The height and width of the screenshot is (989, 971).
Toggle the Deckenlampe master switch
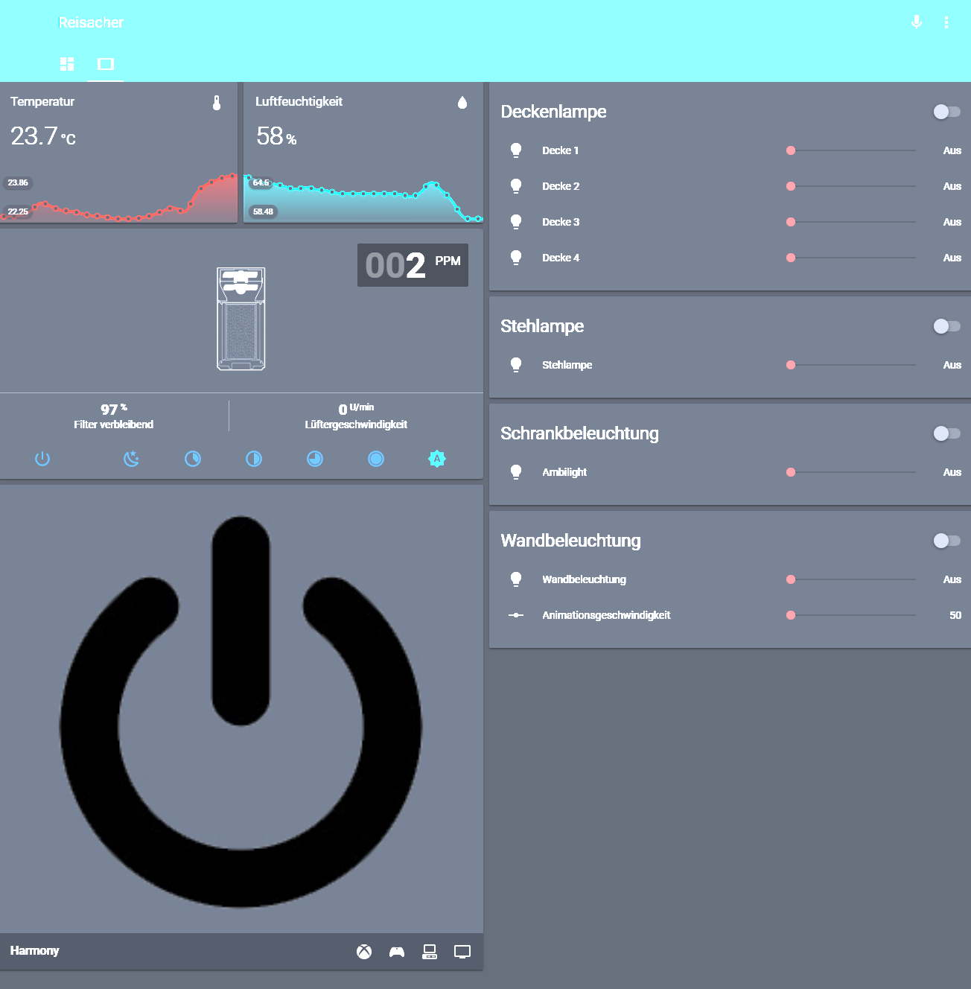[x=946, y=112]
